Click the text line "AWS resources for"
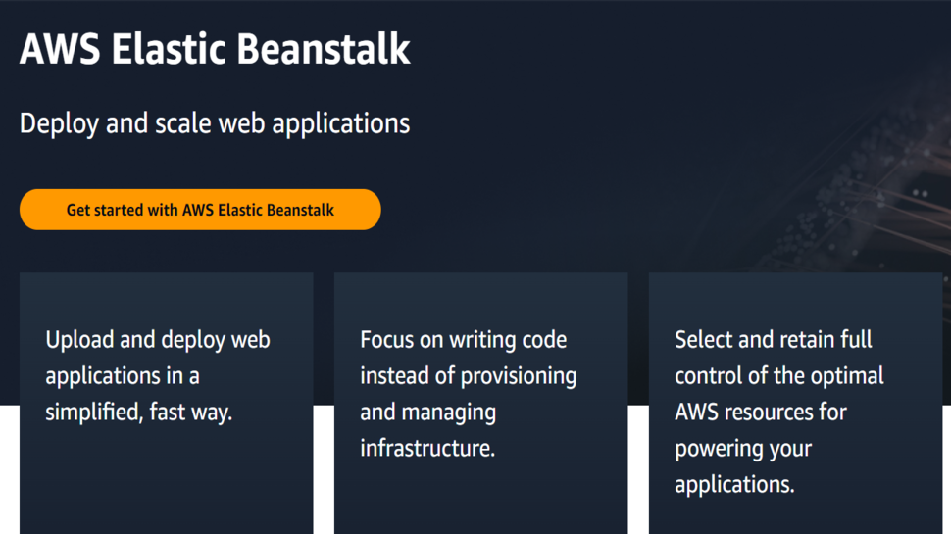The image size is (951, 534). pyautogui.click(x=760, y=413)
